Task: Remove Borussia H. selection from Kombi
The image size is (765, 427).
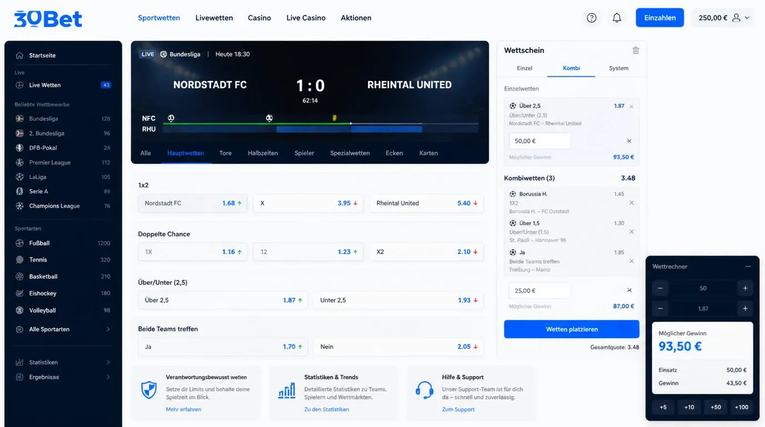Action: (x=632, y=203)
